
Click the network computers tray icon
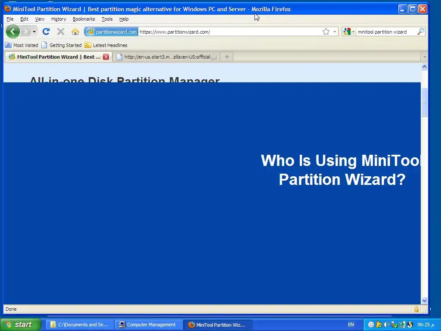click(402, 325)
